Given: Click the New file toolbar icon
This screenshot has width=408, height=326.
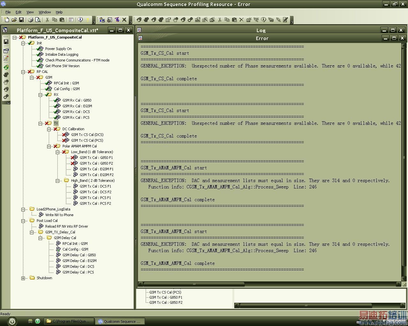Looking at the screenshot, I should point(7,20).
